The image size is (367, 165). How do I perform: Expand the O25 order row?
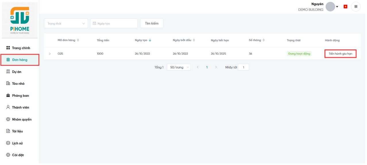[50, 54]
